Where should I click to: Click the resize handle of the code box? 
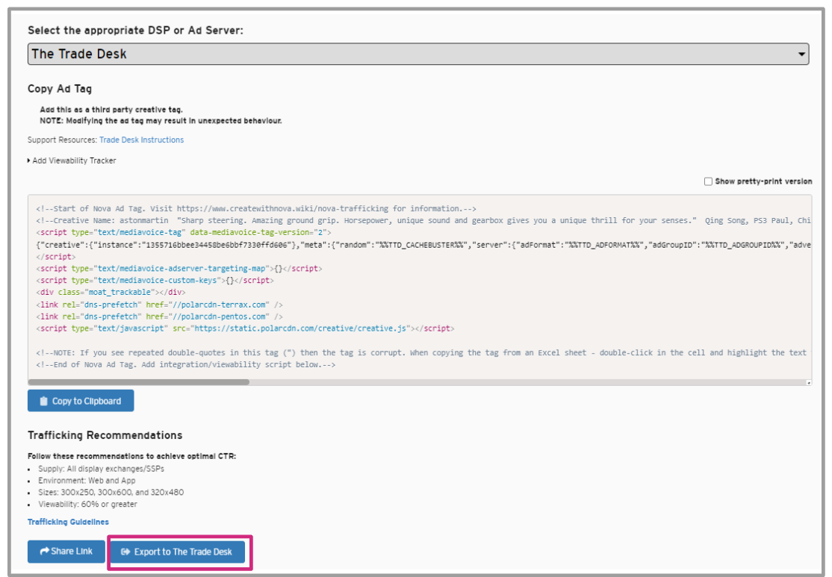pos(808,381)
